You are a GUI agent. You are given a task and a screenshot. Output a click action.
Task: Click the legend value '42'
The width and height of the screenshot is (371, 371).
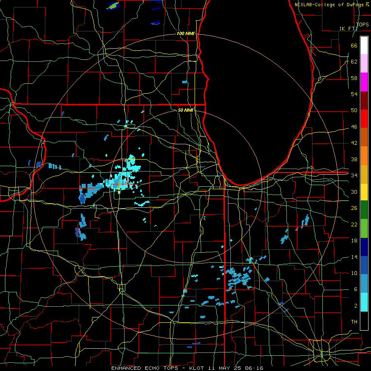point(354,143)
